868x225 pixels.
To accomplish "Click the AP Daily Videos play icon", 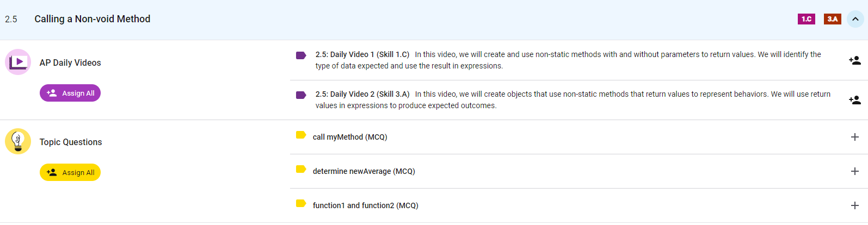I will [18, 62].
